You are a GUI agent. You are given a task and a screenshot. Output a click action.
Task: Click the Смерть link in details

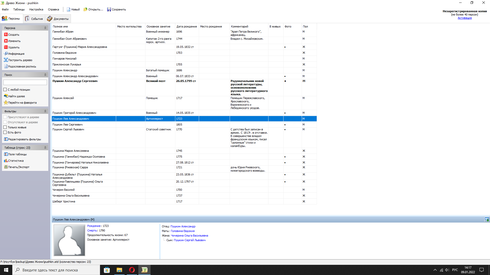coord(92,230)
